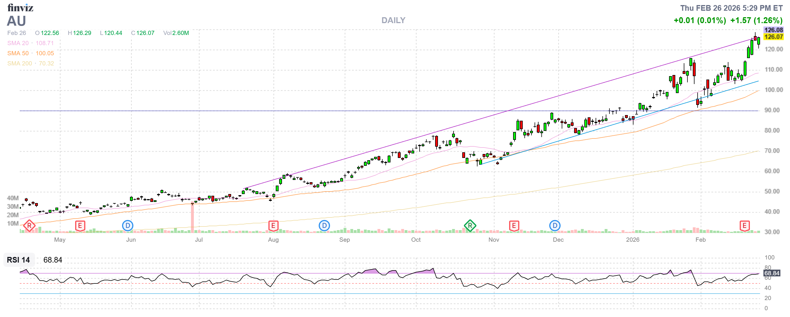Click the AU ticker symbol

tap(16, 21)
